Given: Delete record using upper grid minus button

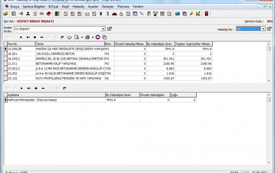Looking at the screenshot, I should (x=42, y=37).
